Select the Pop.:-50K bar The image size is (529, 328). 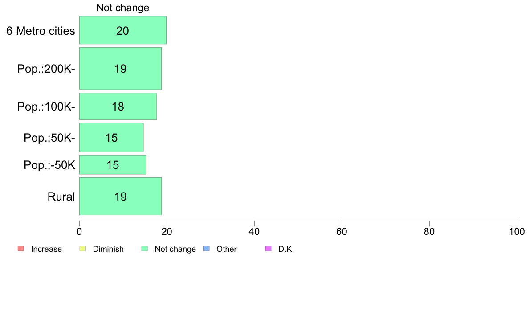(x=113, y=165)
